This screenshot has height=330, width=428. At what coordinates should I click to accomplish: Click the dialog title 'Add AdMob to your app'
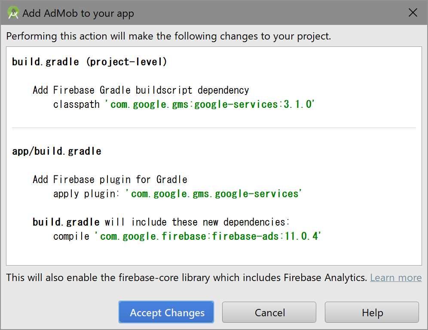[x=78, y=13]
